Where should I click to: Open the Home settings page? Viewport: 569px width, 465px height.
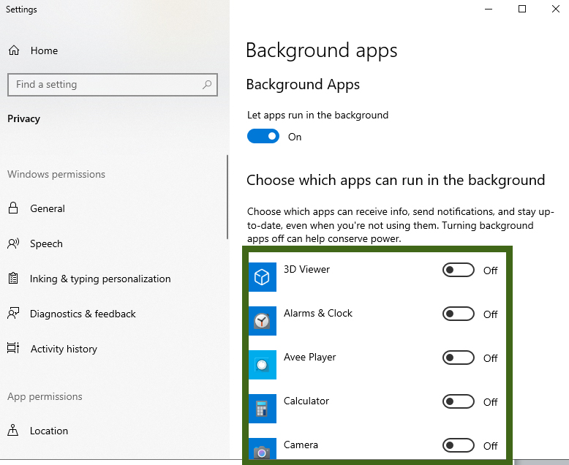[45, 50]
